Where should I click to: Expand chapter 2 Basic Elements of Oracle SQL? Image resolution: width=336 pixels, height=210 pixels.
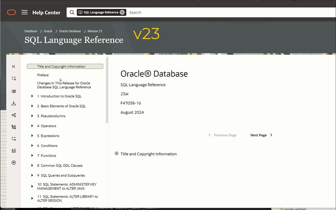point(32,106)
